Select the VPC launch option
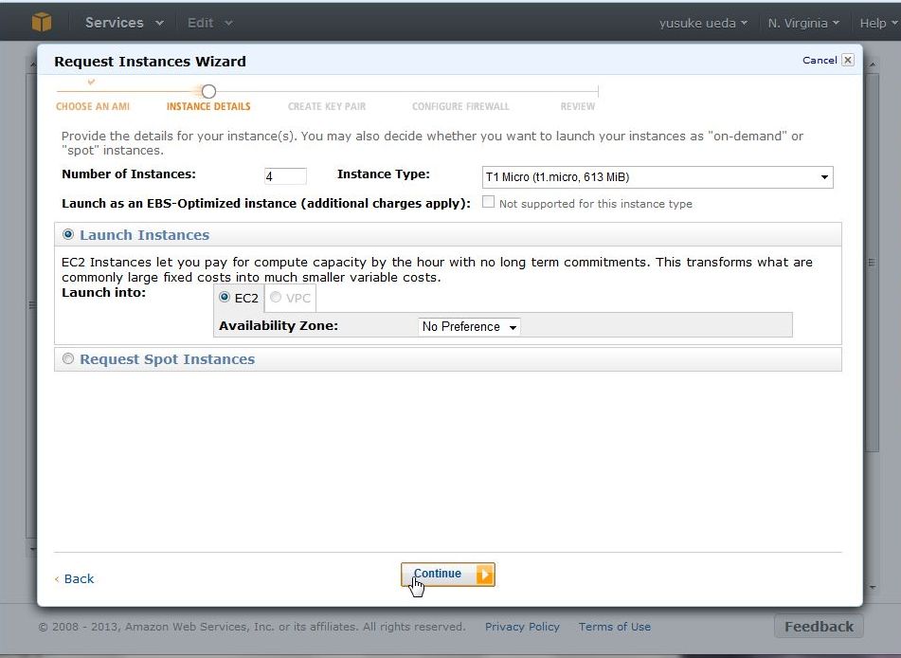Screen dimensions: 901x658 coord(276,297)
